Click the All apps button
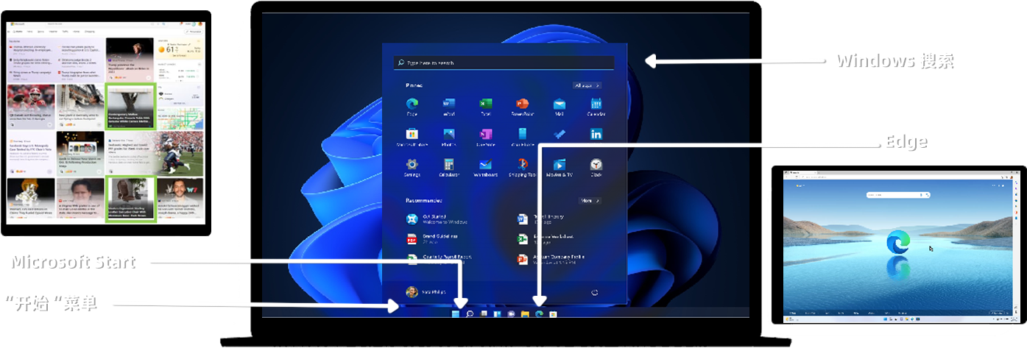 pyautogui.click(x=588, y=85)
